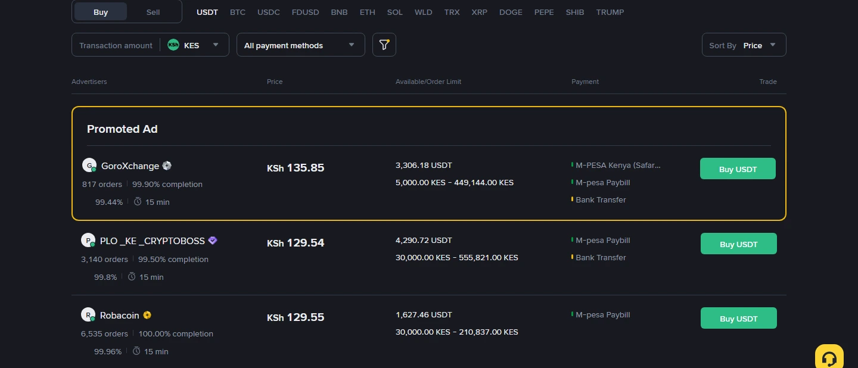Select the FDUSD crypto tab
This screenshot has height=368, width=858.
tap(306, 12)
